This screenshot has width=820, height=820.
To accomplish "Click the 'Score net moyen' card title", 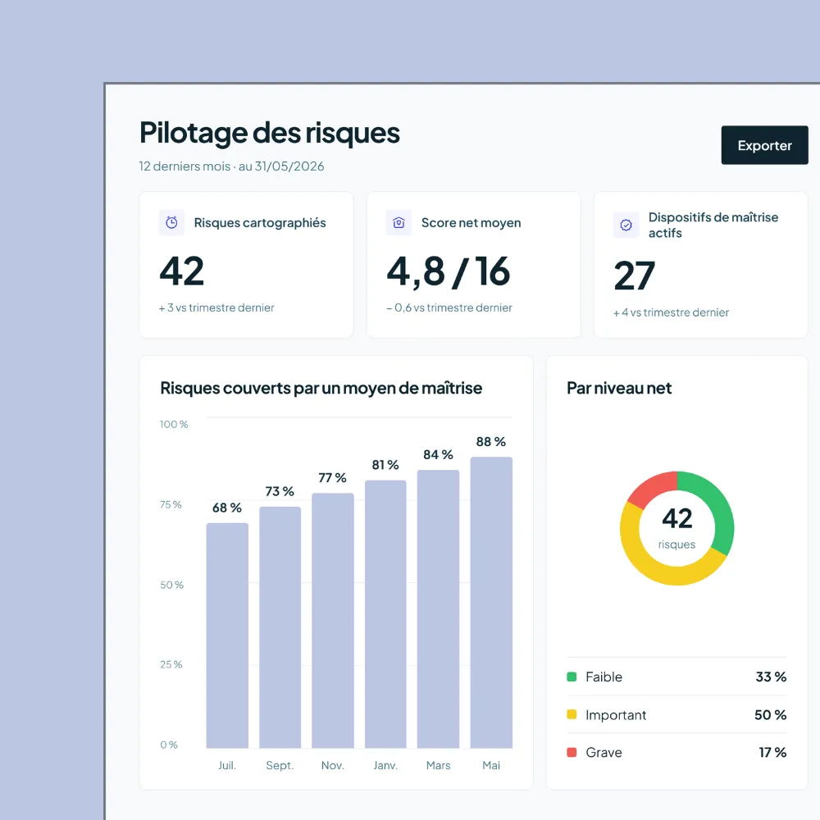I will click(471, 223).
